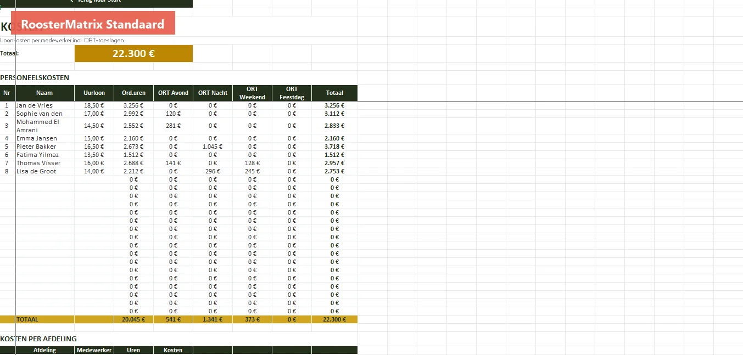
Task: Select the Kosten column header
Action: click(x=173, y=350)
